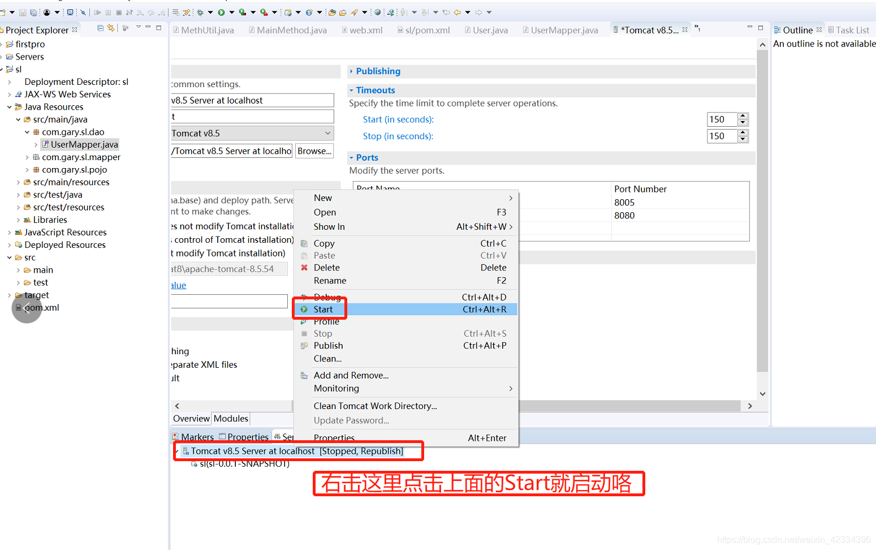Click horizontal scrollbar right arrow
876x550 pixels.
click(750, 406)
